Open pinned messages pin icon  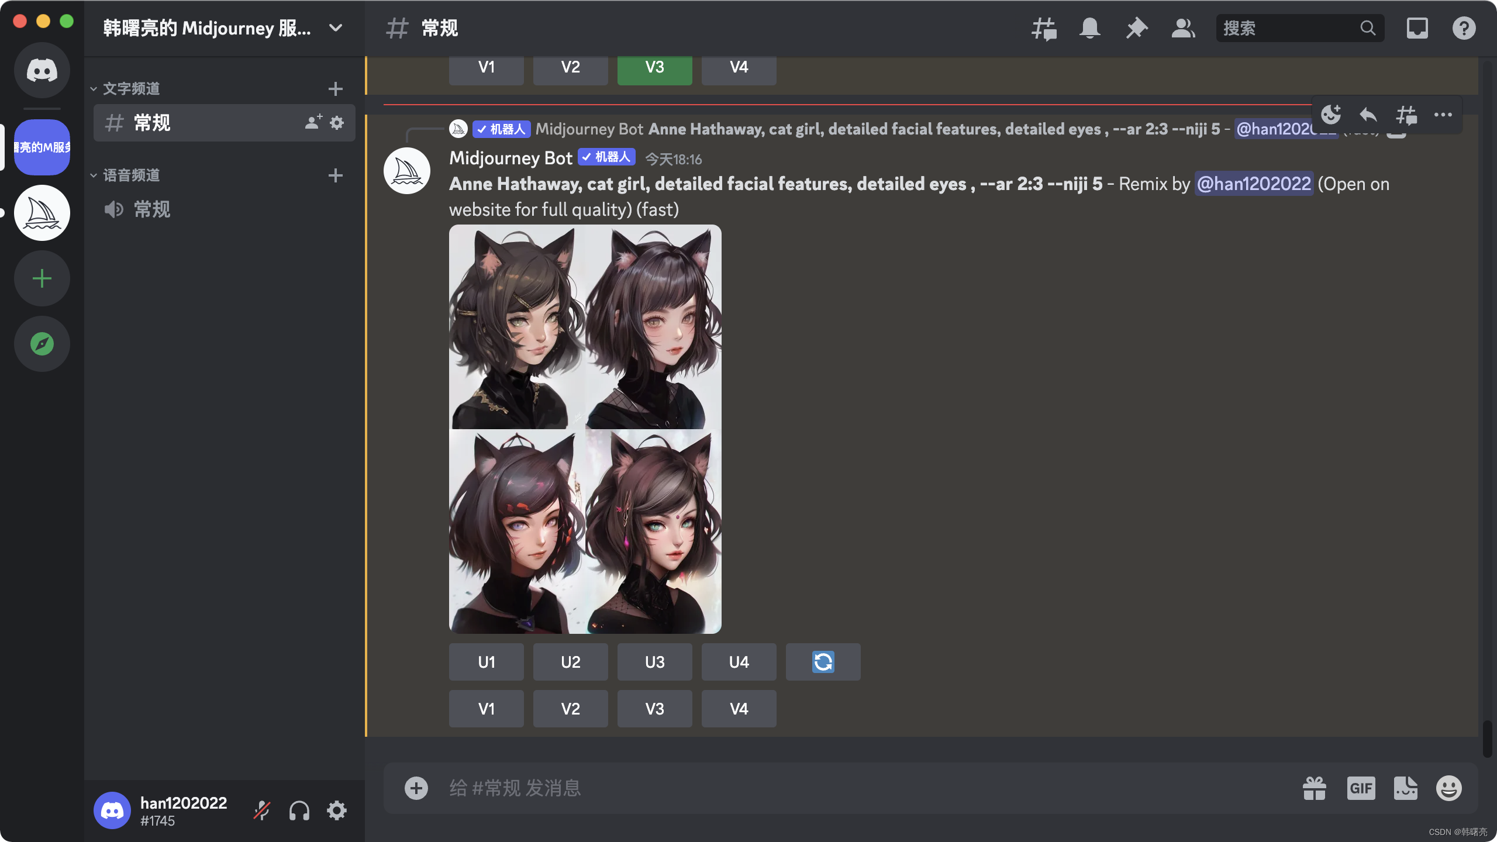click(x=1136, y=28)
